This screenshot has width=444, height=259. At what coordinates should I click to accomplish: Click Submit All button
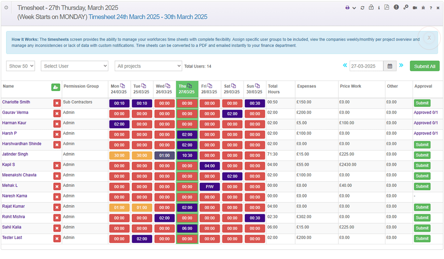click(x=425, y=66)
